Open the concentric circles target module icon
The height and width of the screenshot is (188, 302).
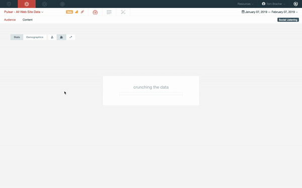click(62, 4)
